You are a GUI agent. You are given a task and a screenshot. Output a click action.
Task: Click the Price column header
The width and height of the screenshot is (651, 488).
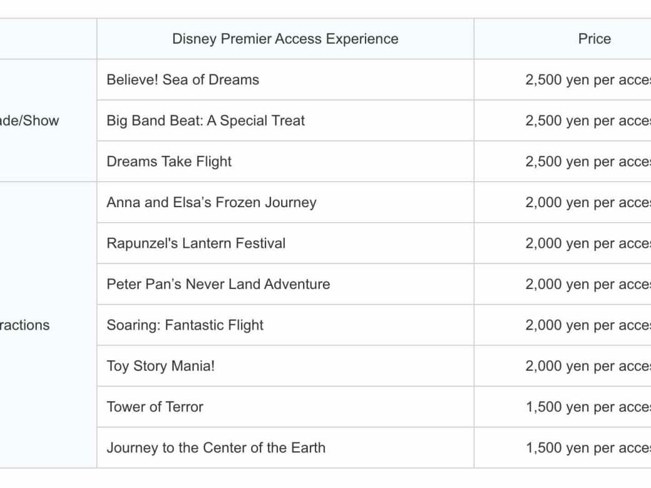click(594, 39)
